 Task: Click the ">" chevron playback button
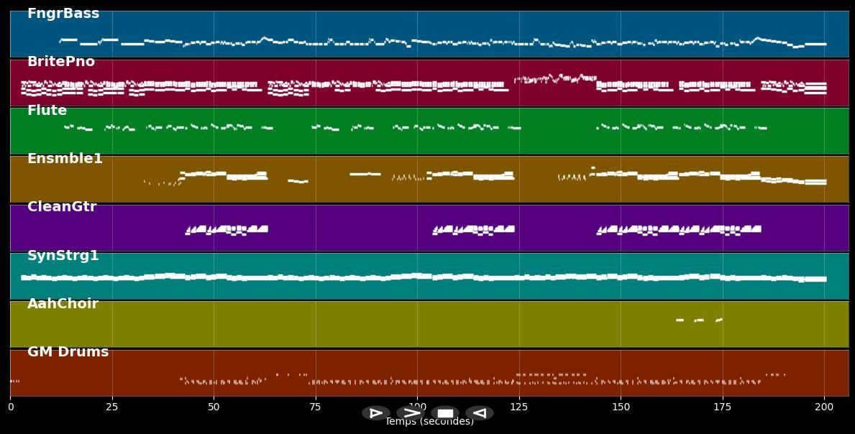[x=411, y=412]
